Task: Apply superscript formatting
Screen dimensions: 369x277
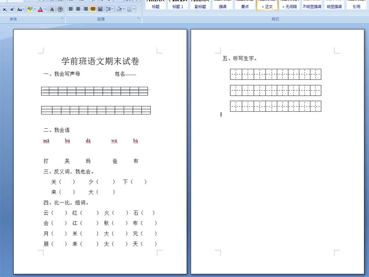Action: click(12, 9)
